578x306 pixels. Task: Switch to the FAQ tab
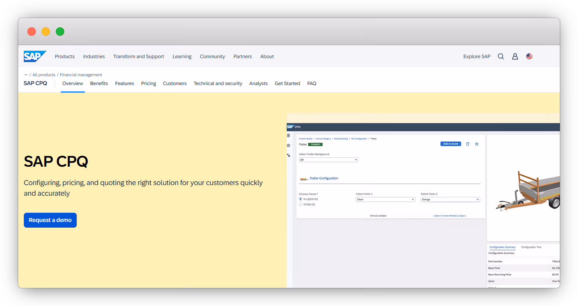312,84
